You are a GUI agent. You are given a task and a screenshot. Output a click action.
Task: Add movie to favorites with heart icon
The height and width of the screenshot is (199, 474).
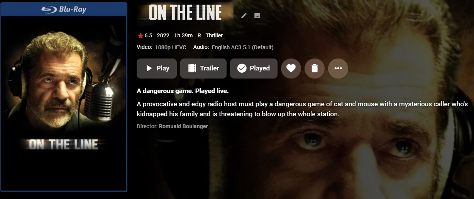click(291, 69)
